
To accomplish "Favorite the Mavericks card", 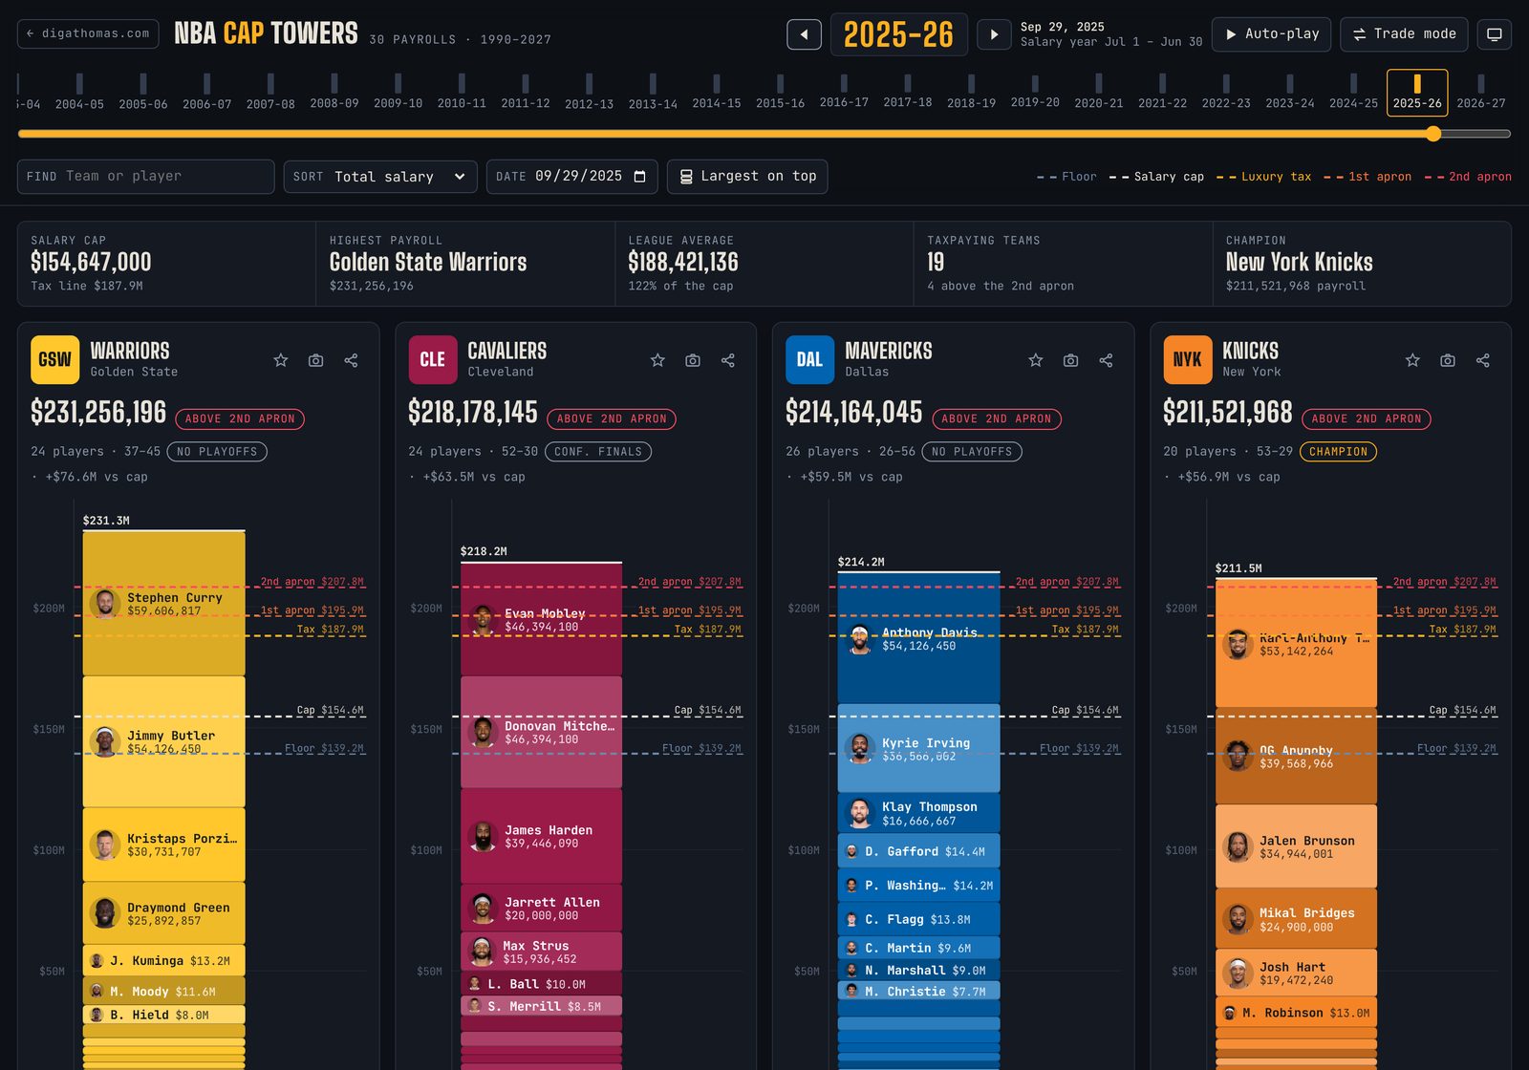I will [x=1035, y=360].
